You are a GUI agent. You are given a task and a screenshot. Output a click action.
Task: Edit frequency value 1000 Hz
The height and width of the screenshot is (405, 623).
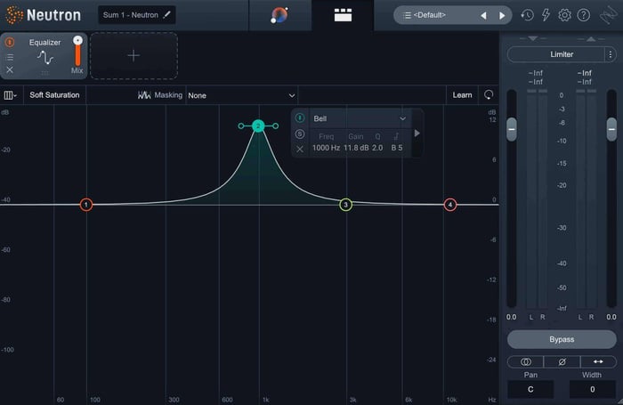(x=327, y=148)
